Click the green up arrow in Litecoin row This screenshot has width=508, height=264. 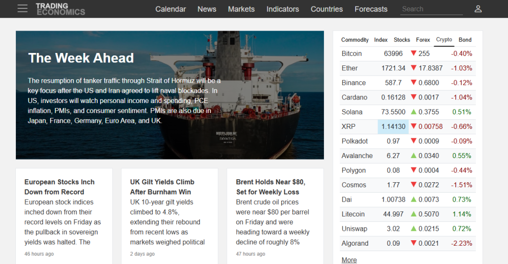413,214
